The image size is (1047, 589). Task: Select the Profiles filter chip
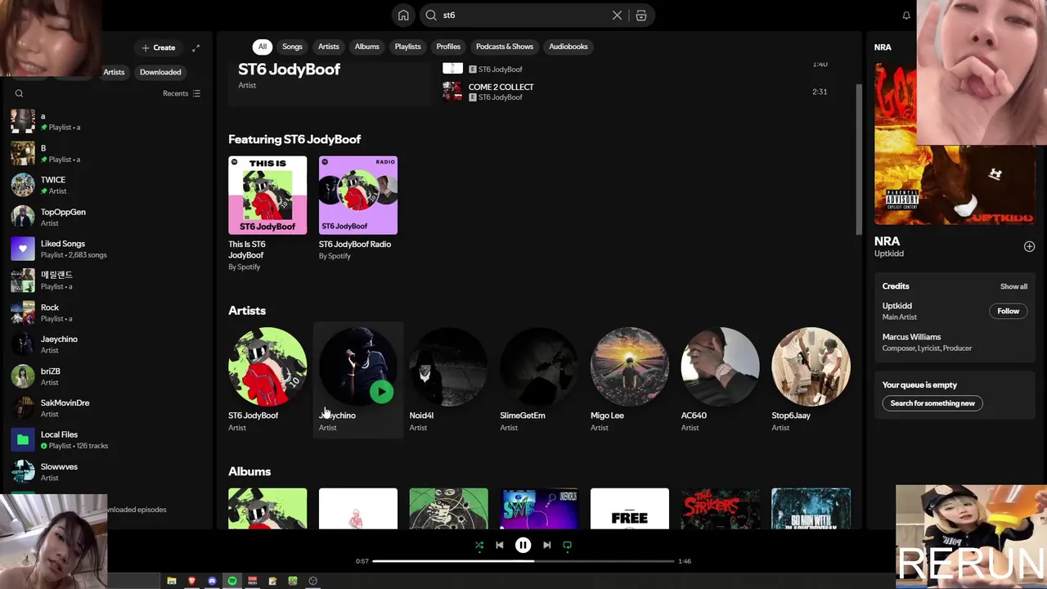click(448, 47)
